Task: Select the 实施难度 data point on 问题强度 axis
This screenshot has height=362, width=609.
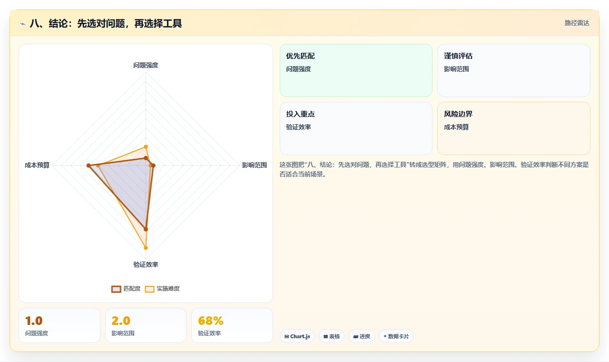Action: pos(146,147)
